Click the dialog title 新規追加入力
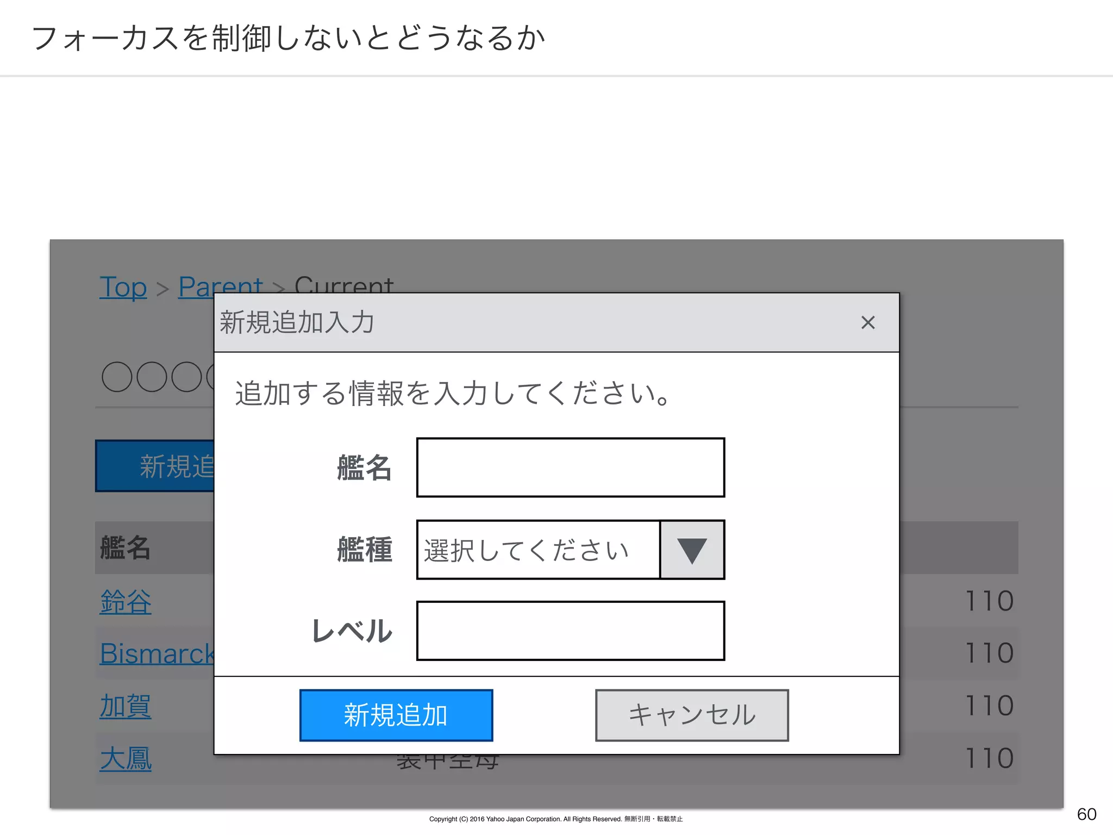The image size is (1113, 835). (x=297, y=322)
